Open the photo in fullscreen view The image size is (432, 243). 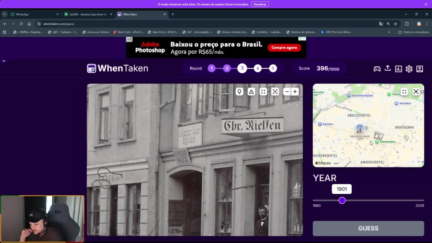click(263, 91)
